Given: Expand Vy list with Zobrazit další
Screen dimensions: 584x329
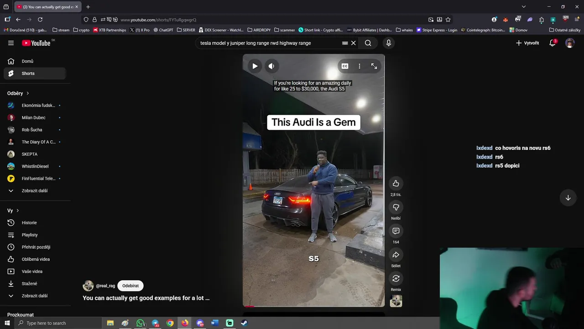Looking at the screenshot, I should (x=35, y=296).
